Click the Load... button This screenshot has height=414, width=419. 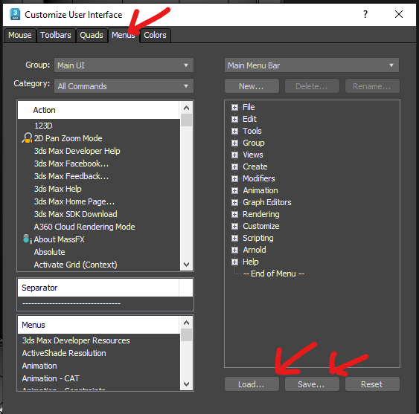pos(252,384)
